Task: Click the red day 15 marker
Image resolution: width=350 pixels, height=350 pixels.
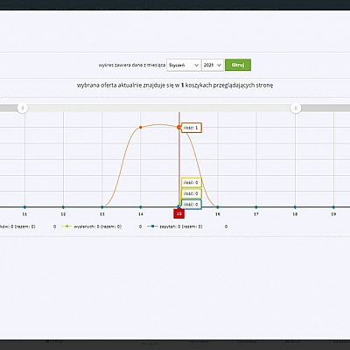Action: click(179, 213)
